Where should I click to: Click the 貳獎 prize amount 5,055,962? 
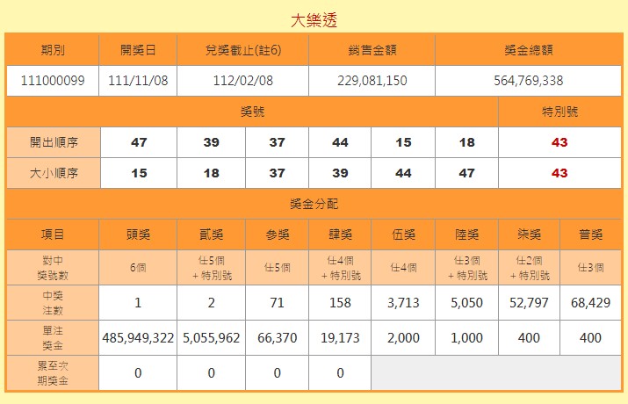(212, 337)
